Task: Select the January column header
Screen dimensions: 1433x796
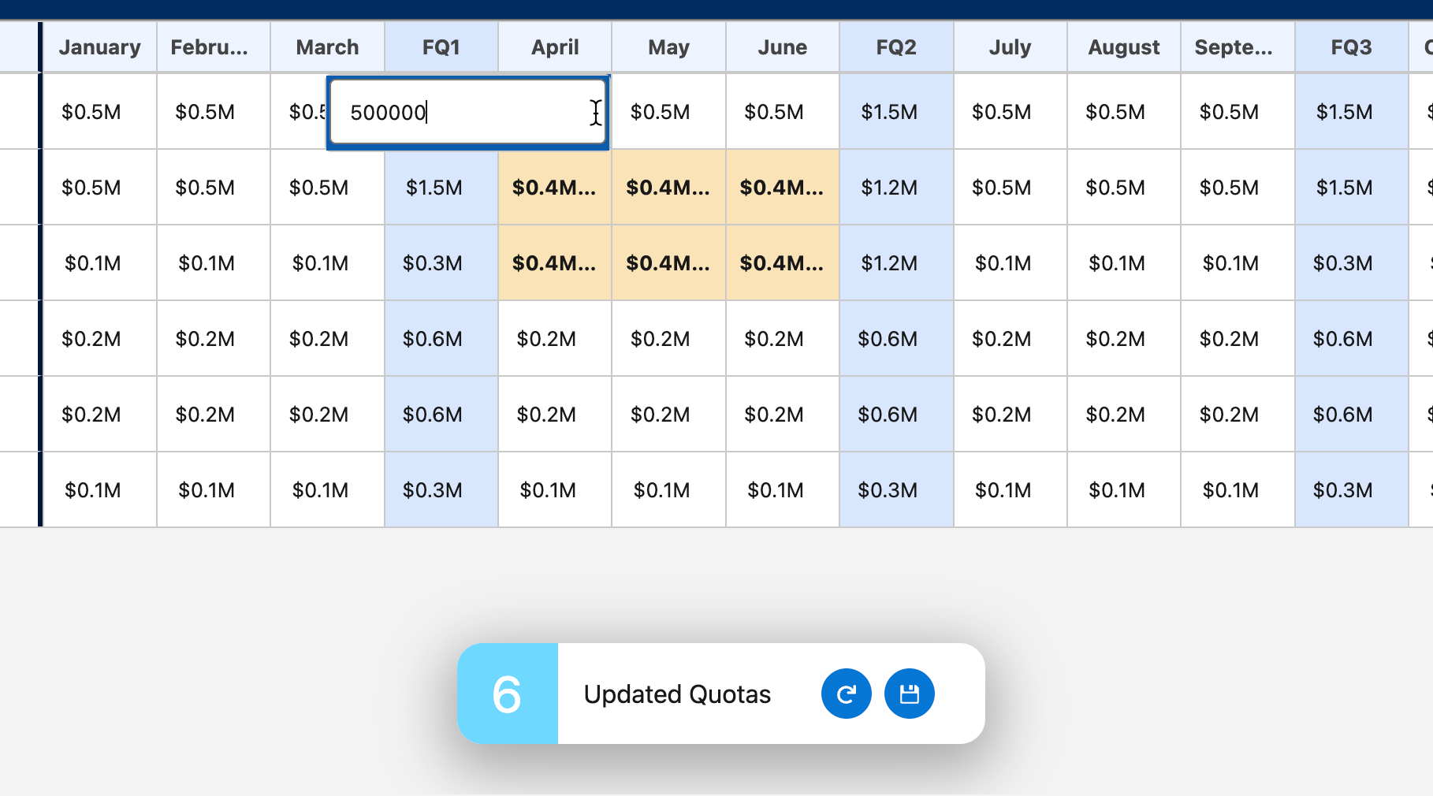Action: 99,46
